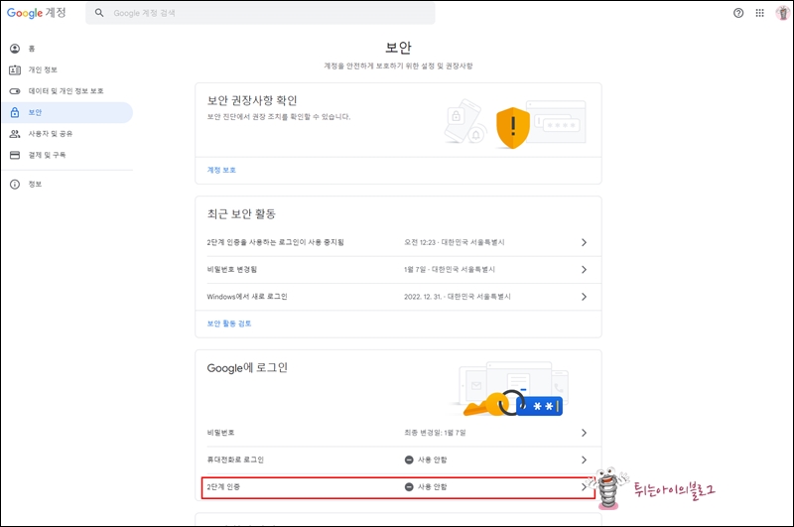Expand the Windows에서 새로 로그인 chevron
Image resolution: width=794 pixels, height=527 pixels.
coord(584,297)
